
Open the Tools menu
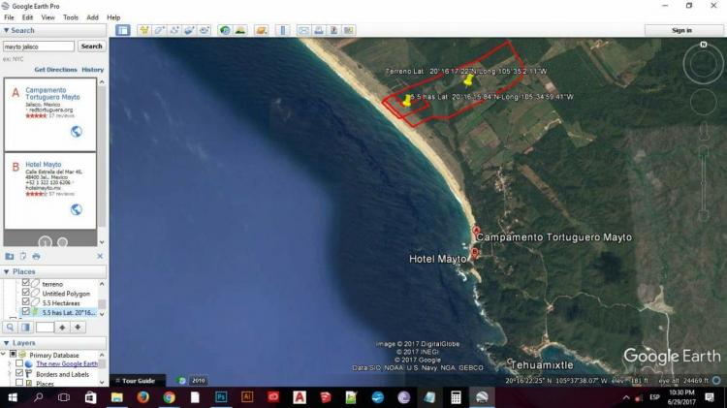pyautogui.click(x=71, y=17)
